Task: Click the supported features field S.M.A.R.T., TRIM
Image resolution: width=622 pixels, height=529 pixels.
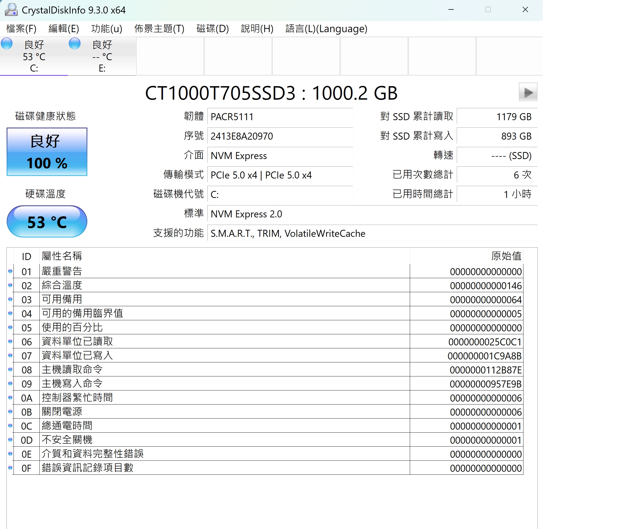Action: [372, 233]
